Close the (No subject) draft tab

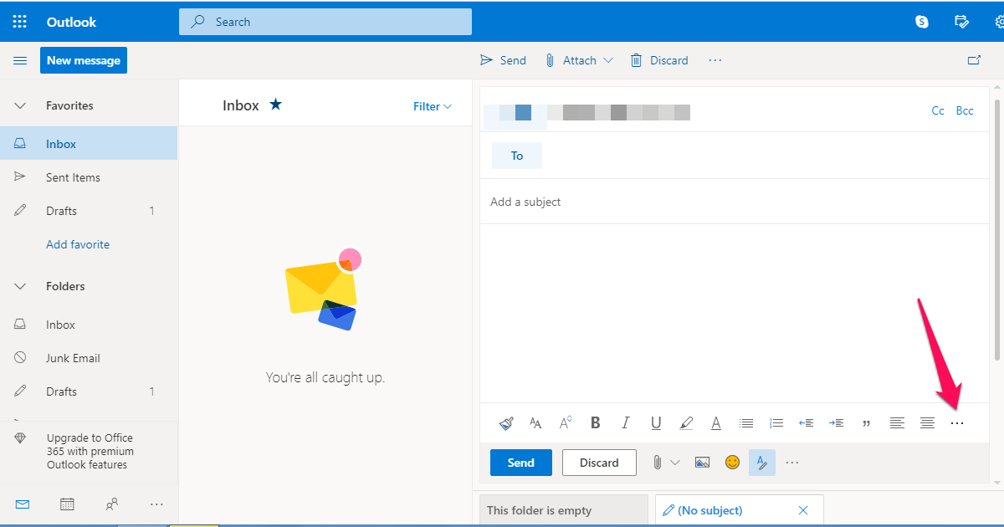[x=803, y=510]
